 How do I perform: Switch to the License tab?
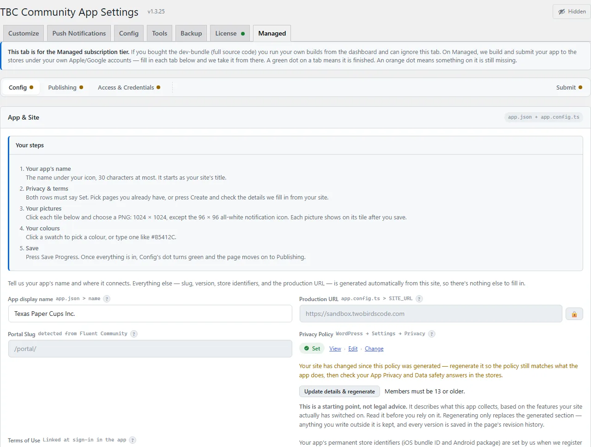(x=230, y=33)
